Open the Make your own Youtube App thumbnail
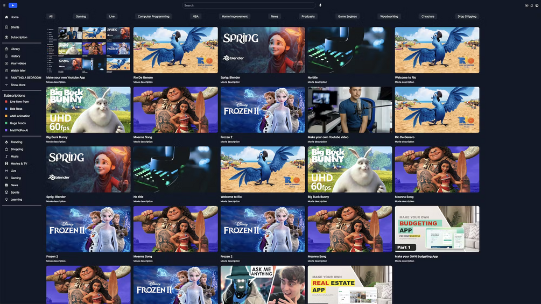Viewport: 541px width, 304px height. click(x=88, y=50)
